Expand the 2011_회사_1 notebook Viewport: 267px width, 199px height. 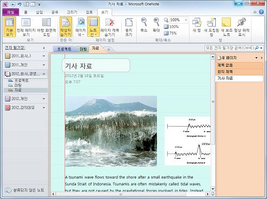point(44,56)
